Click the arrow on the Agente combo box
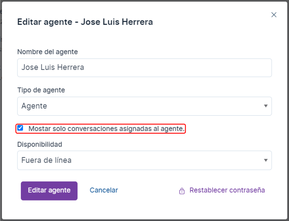289x221 pixels. tap(266, 106)
